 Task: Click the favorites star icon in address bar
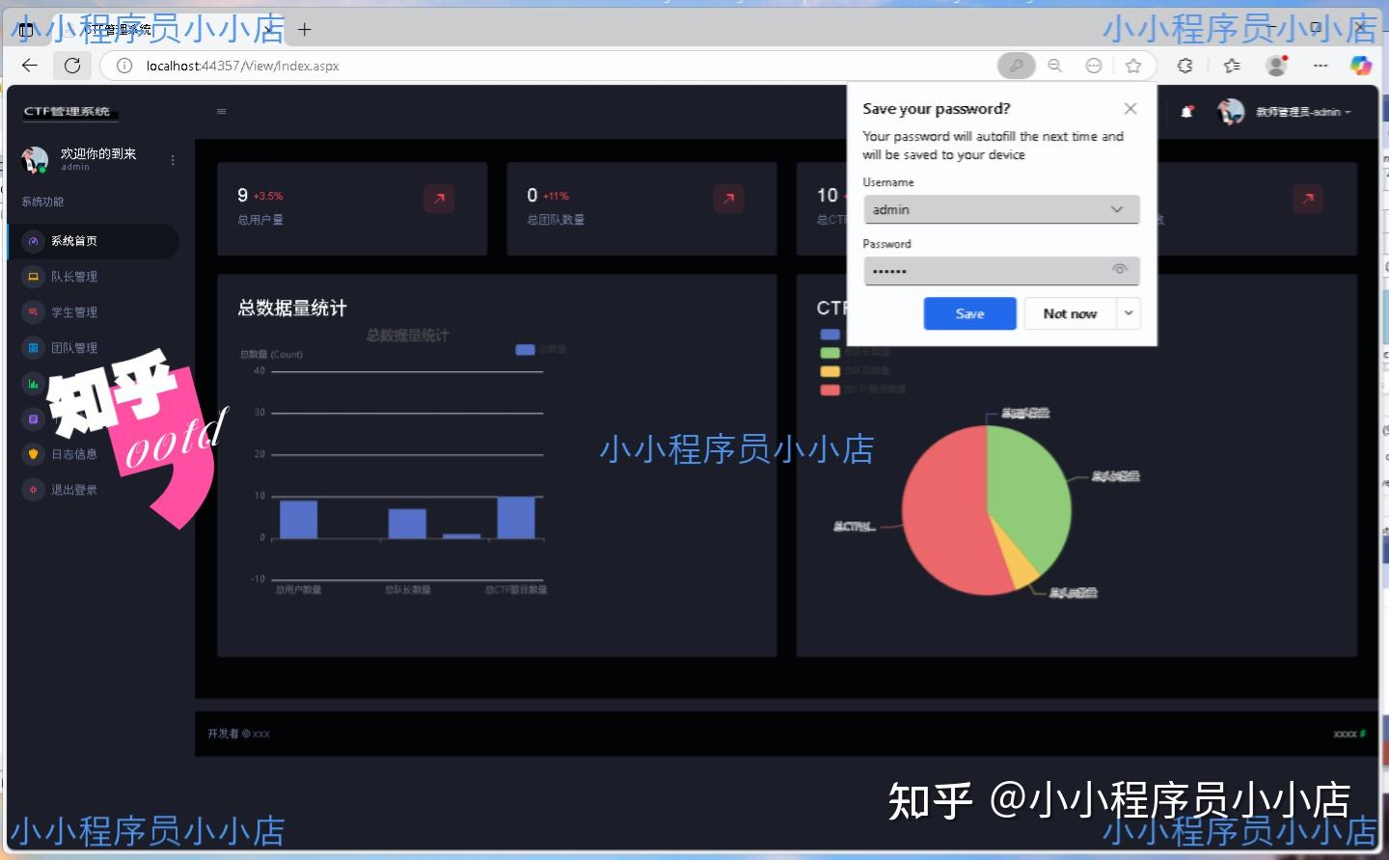(x=1133, y=66)
